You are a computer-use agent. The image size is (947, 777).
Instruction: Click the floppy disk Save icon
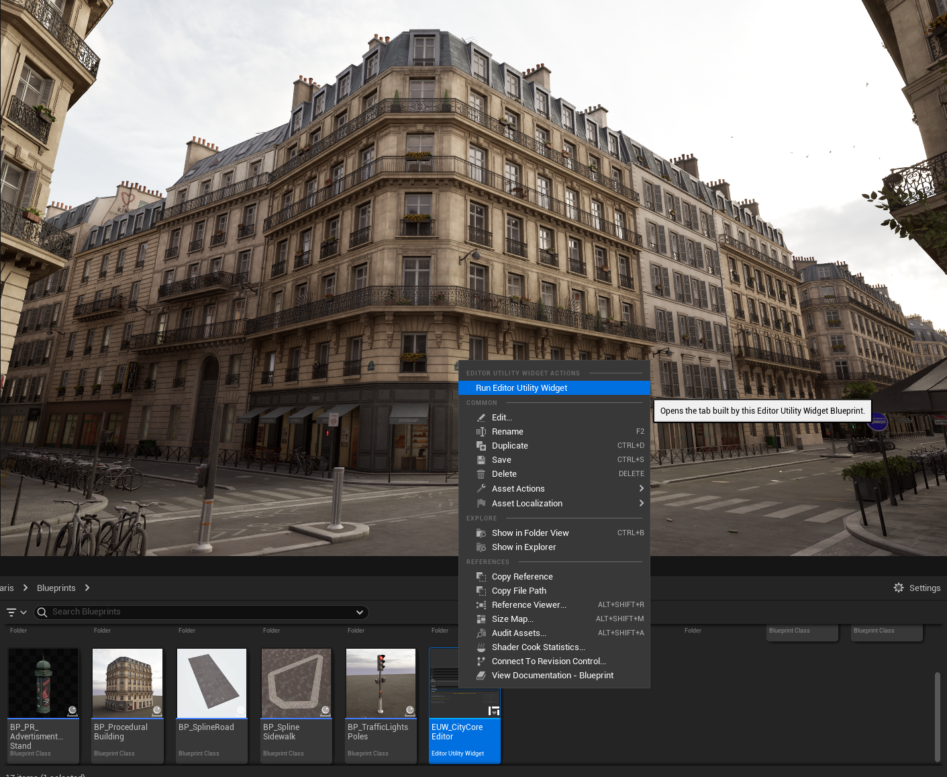click(481, 460)
